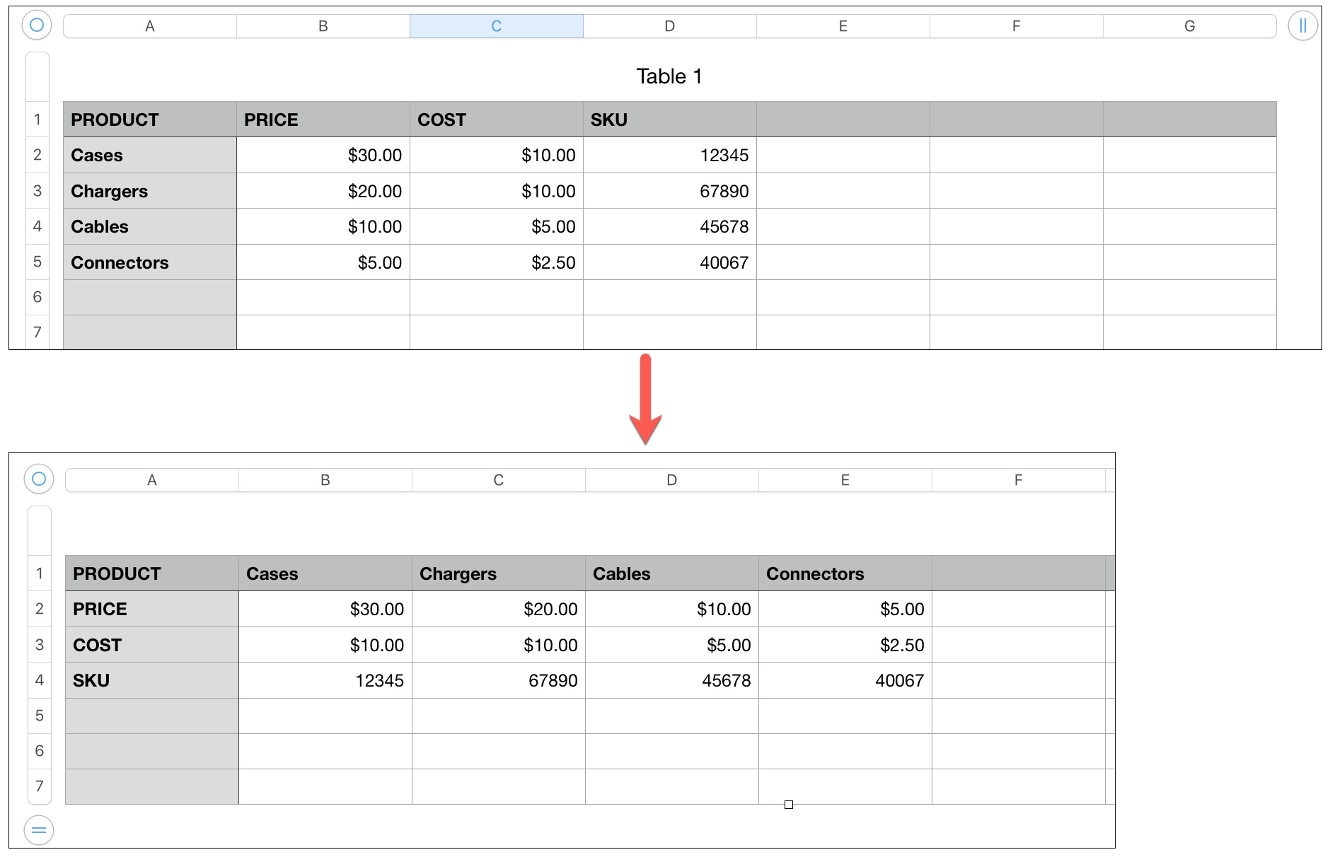Click the 67890 SKU cell in the top table
The image size is (1330, 857).
click(670, 191)
